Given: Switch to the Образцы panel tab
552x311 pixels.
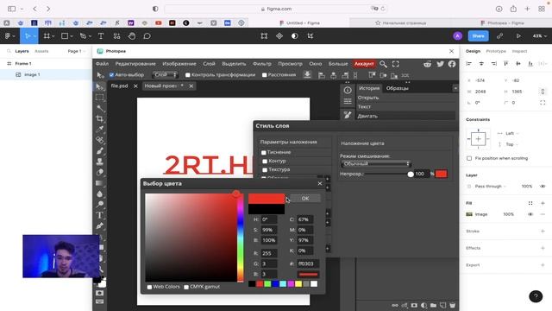Looking at the screenshot, I should 397,88.
